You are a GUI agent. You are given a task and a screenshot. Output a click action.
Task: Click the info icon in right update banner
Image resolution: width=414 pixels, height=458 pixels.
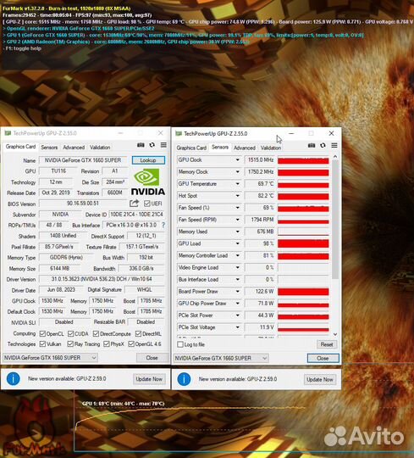184,379
